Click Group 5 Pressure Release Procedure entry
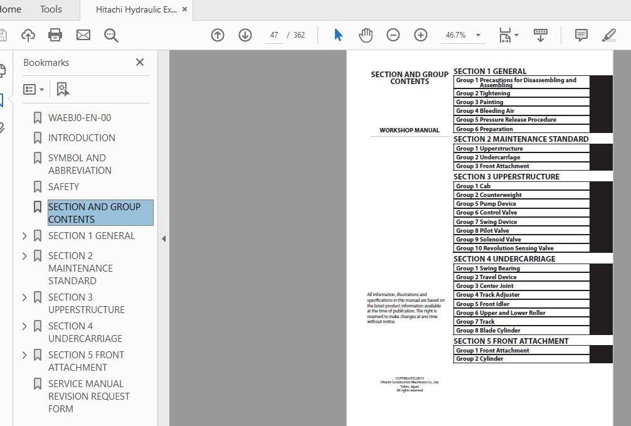631x426 pixels. coord(506,120)
